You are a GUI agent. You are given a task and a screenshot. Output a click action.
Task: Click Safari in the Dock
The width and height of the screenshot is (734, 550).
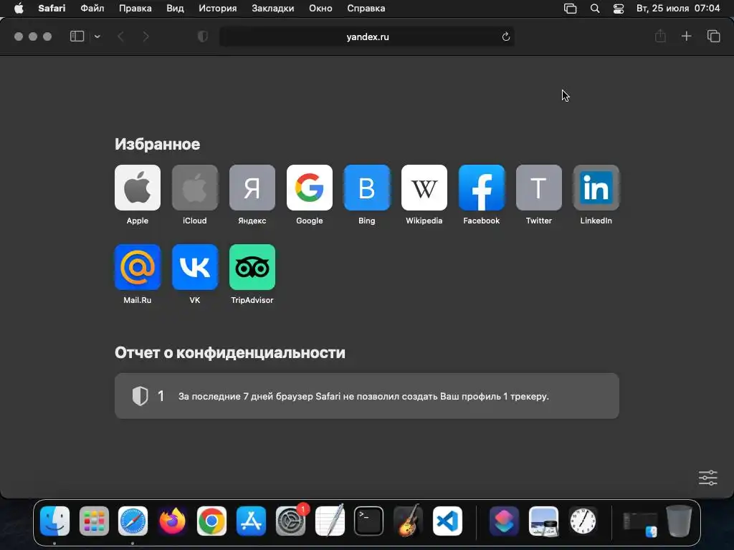pos(133,521)
